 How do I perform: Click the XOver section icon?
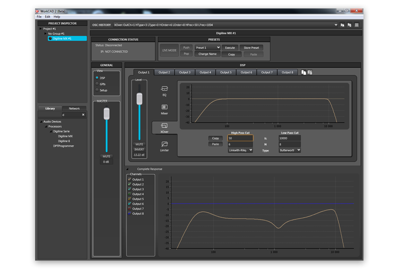164,126
